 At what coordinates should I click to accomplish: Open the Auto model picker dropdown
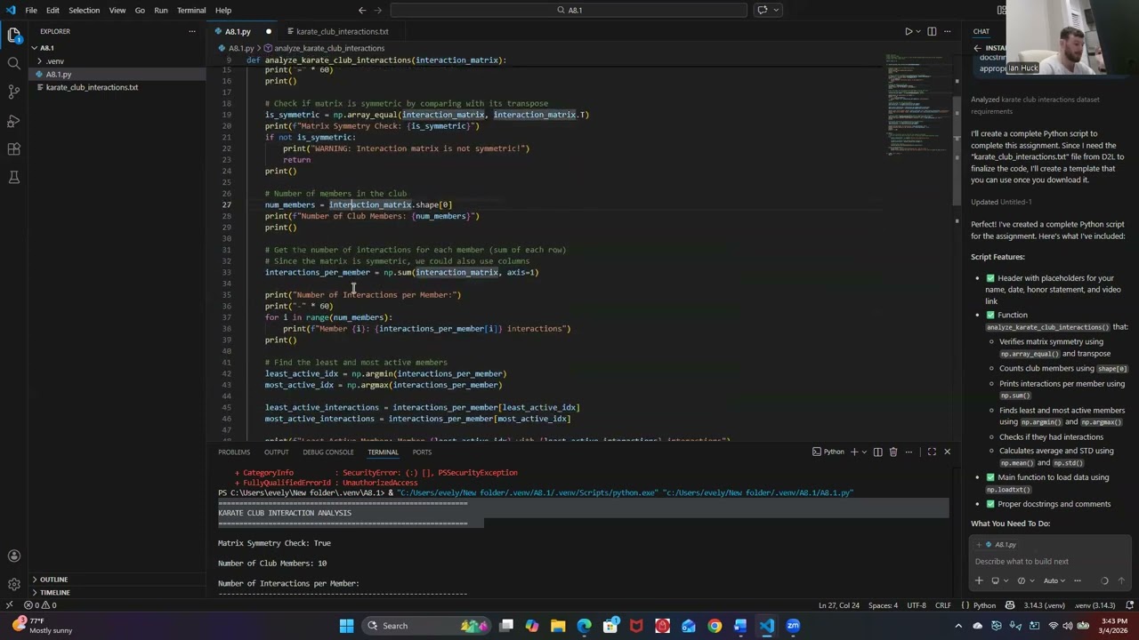click(x=1054, y=580)
